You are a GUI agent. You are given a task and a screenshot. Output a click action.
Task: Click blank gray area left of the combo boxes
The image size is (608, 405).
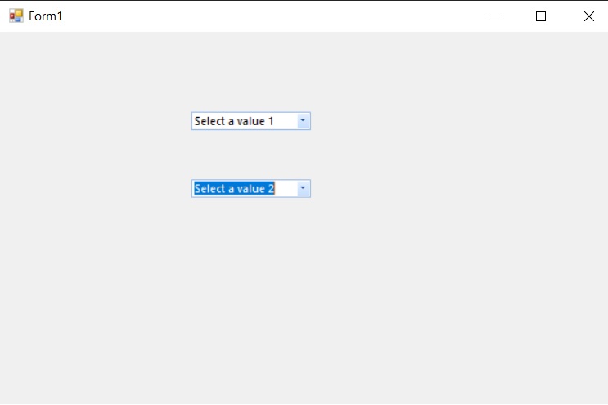tap(90, 155)
